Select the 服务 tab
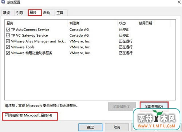Viewport: 182px width, 132px height. (x=35, y=12)
